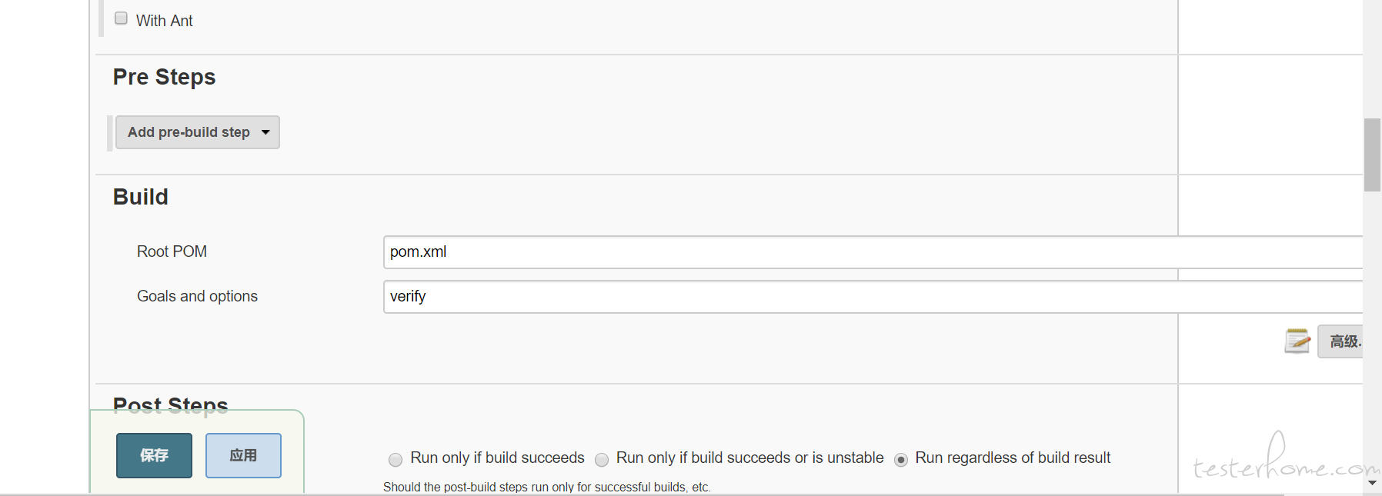Click the Post Steps section heading
This screenshot has height=496, width=1382.
pos(170,405)
